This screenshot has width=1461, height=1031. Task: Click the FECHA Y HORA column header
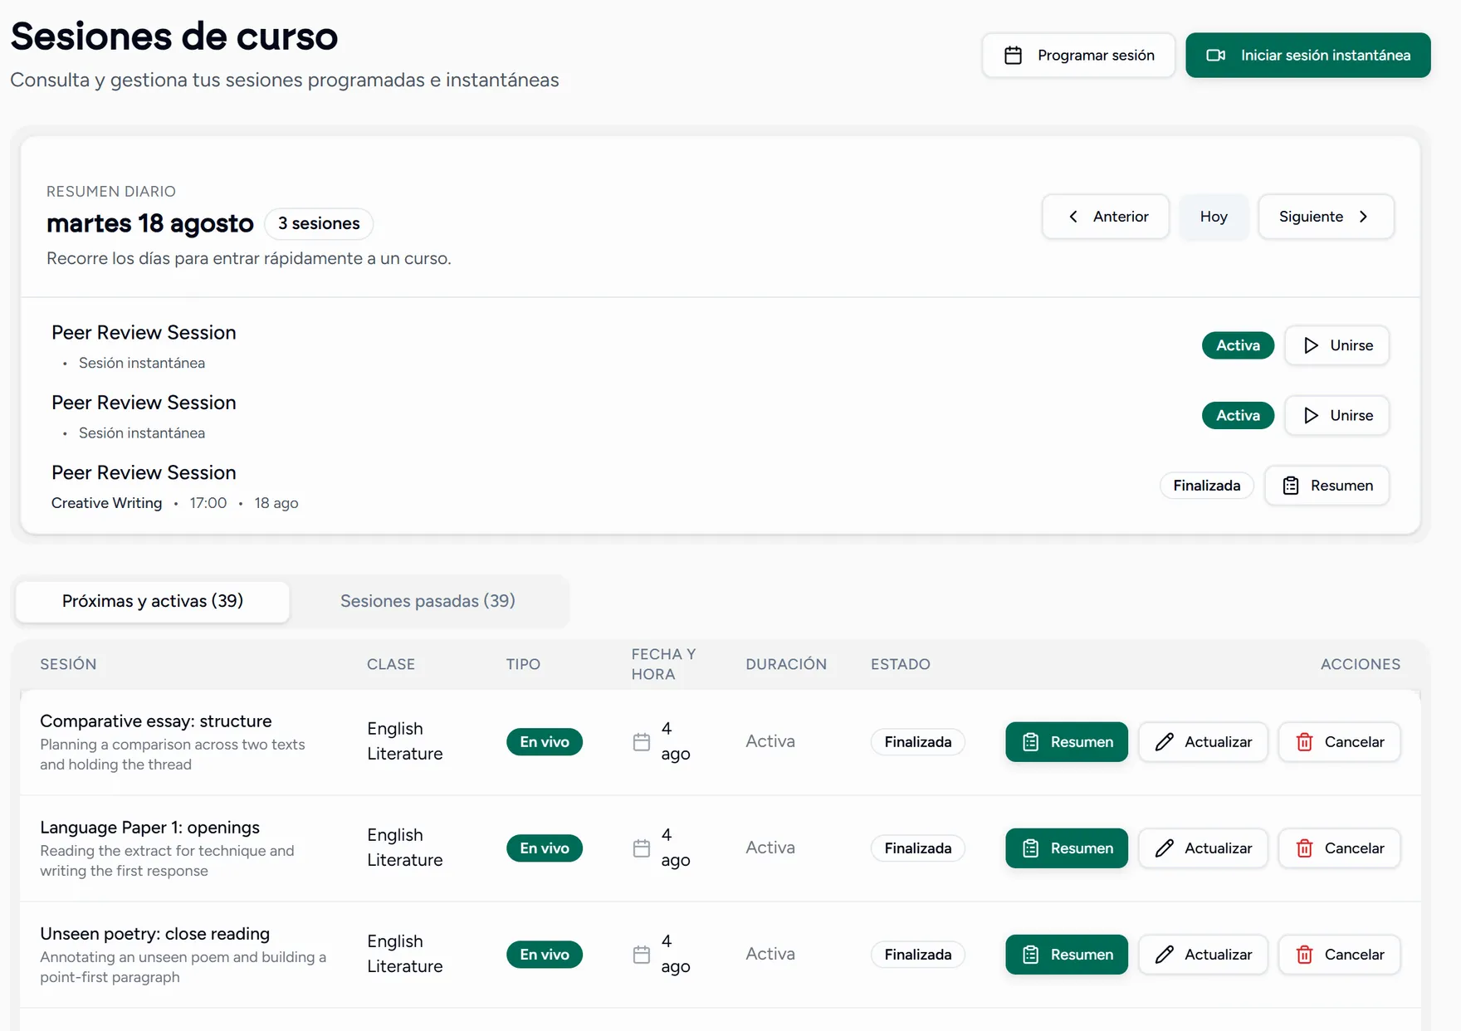[663, 664]
